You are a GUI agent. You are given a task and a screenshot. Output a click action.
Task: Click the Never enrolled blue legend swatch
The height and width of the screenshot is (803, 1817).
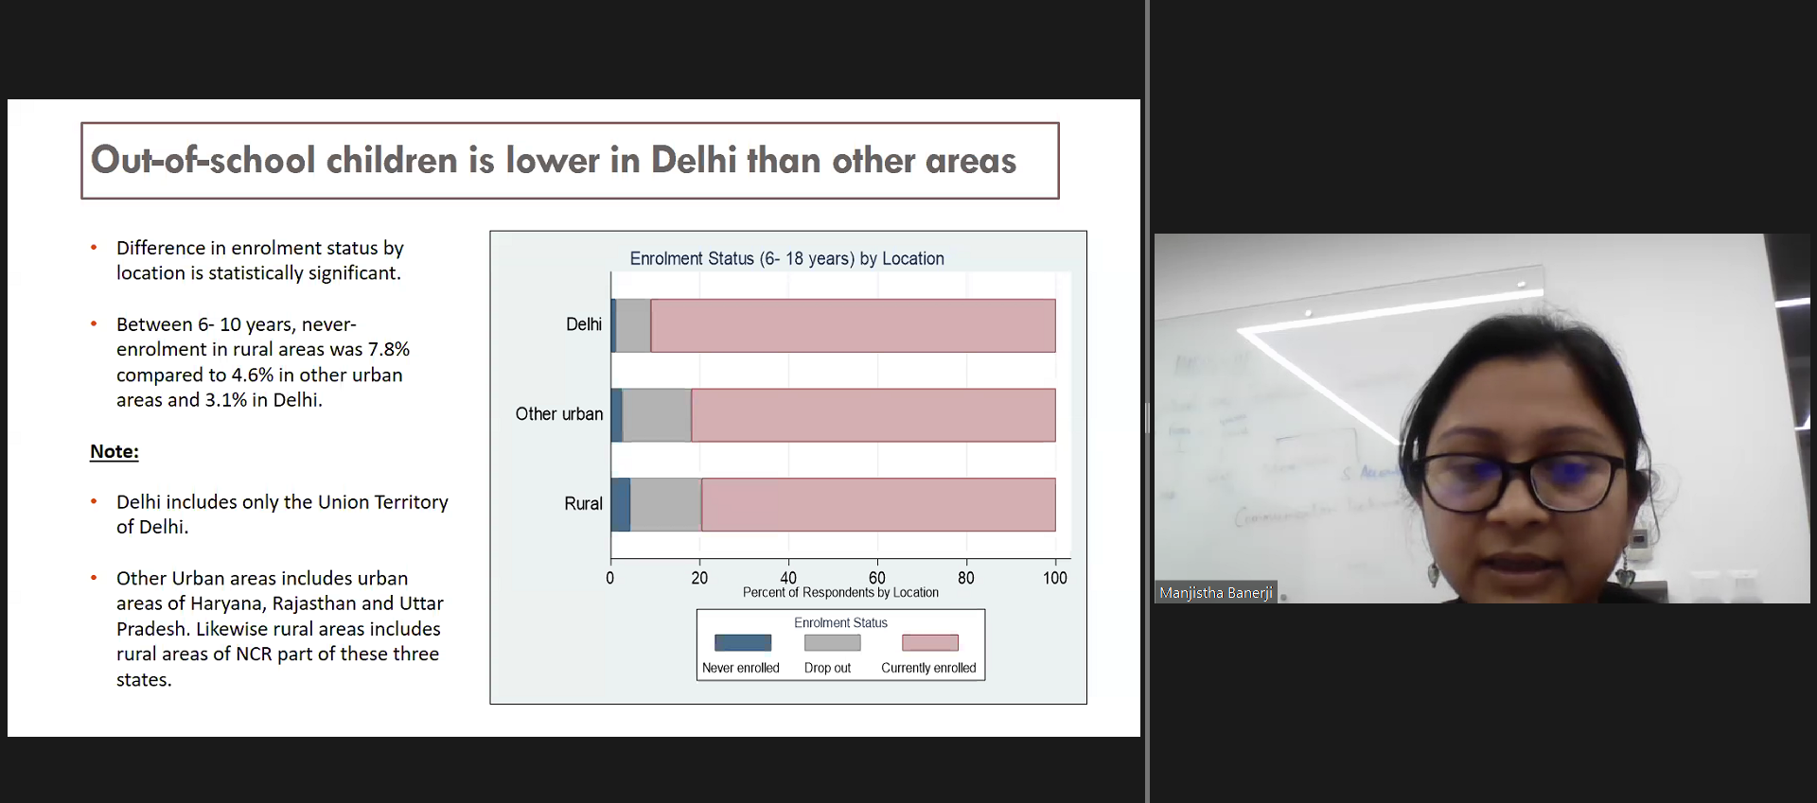[x=742, y=643]
